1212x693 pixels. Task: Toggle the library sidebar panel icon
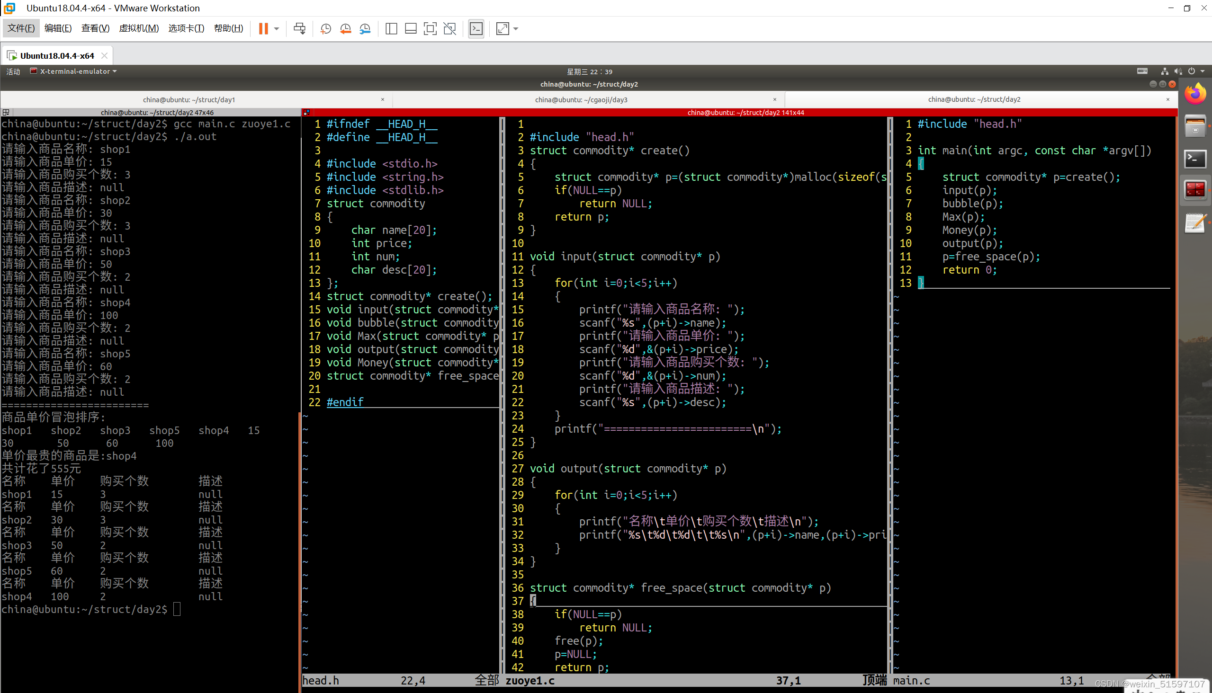(x=391, y=28)
